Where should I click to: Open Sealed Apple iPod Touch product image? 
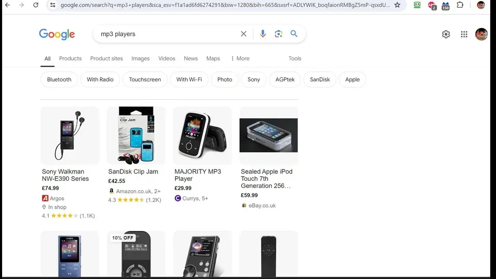[269, 135]
